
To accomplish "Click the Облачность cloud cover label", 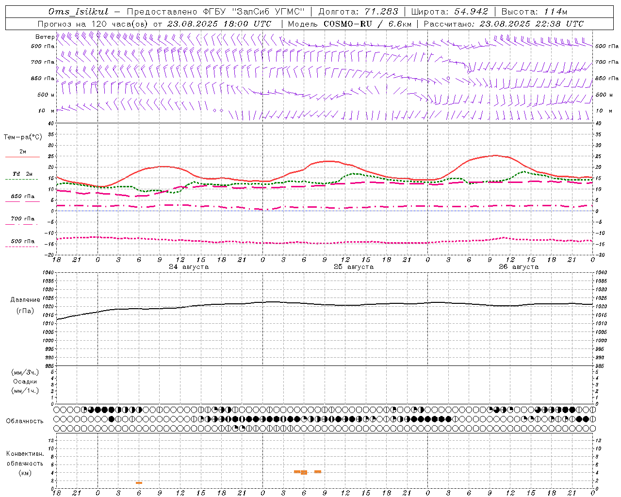I will pos(25,421).
